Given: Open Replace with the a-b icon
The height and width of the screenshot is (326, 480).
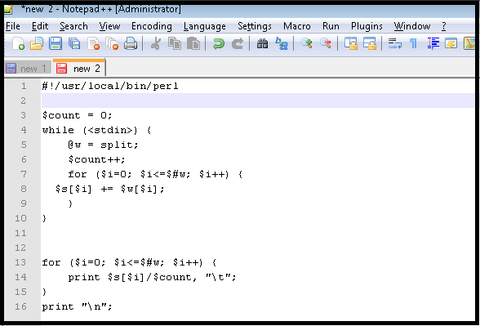Looking at the screenshot, I should [x=282, y=43].
